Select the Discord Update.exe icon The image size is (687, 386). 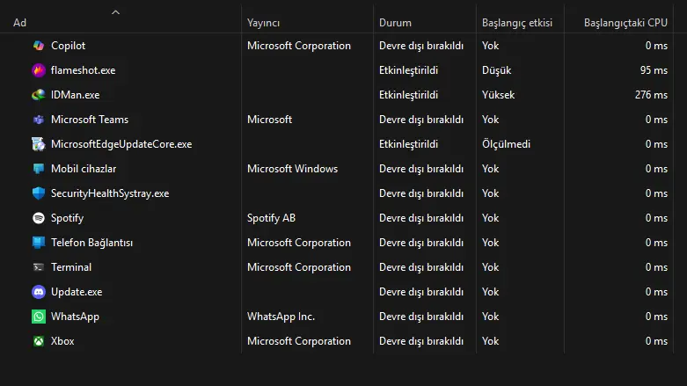tap(39, 292)
